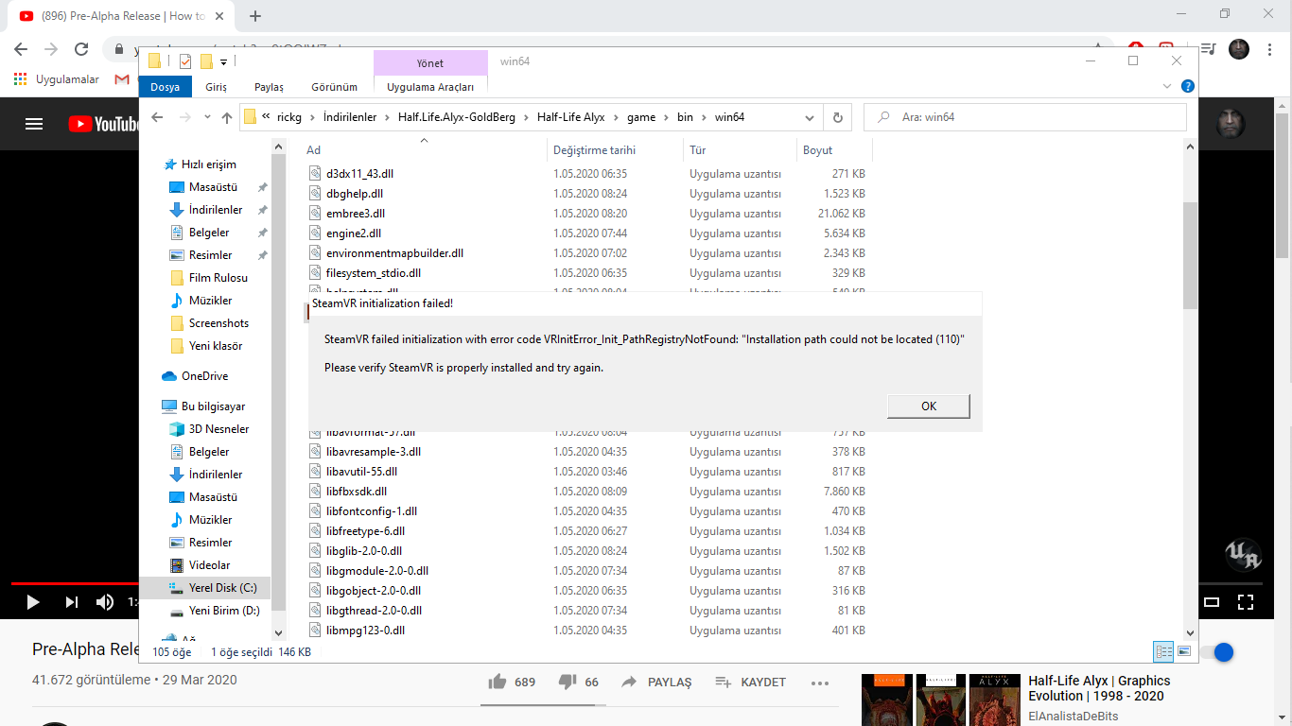This screenshot has height=726, width=1292.
Task: Share the video via PAYLAŞ
Action: (656, 683)
